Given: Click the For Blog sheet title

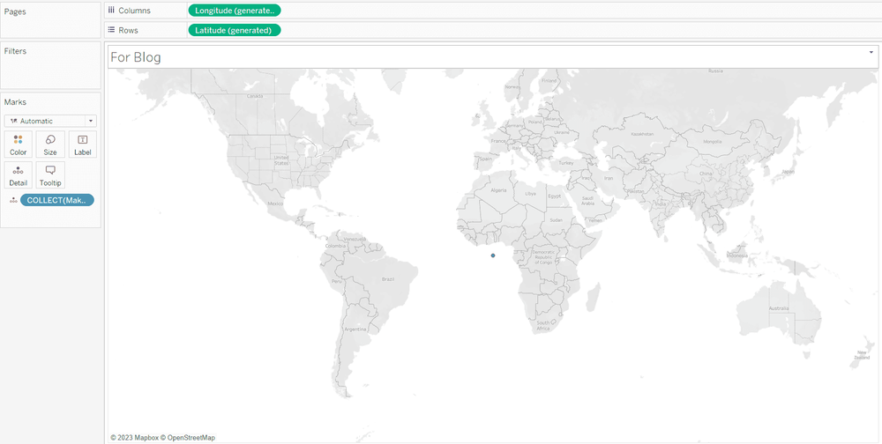Looking at the screenshot, I should pyautogui.click(x=136, y=57).
